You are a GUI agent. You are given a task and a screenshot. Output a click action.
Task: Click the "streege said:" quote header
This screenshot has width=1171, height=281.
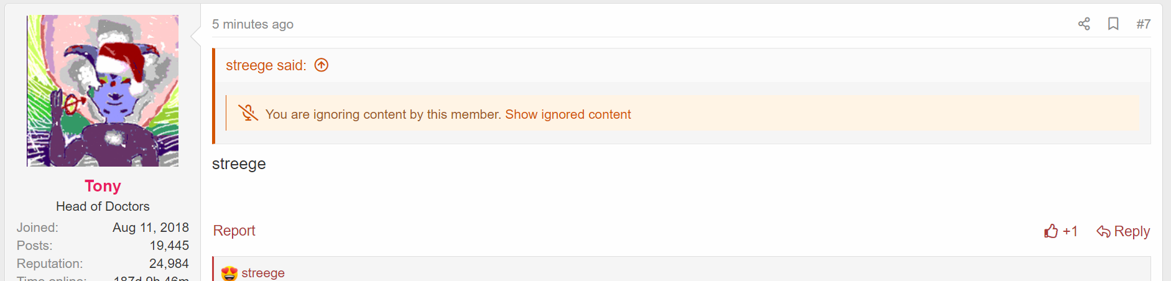coord(266,65)
